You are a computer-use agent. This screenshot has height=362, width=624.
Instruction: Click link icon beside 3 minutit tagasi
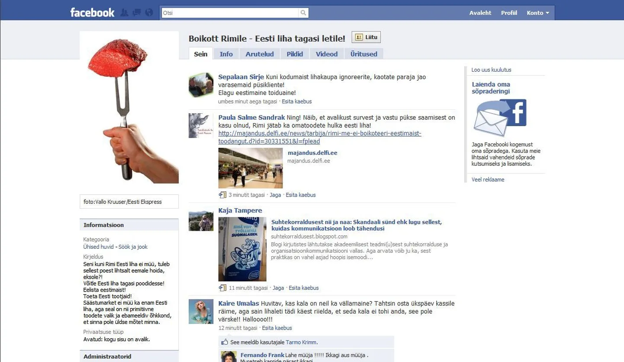point(222,195)
